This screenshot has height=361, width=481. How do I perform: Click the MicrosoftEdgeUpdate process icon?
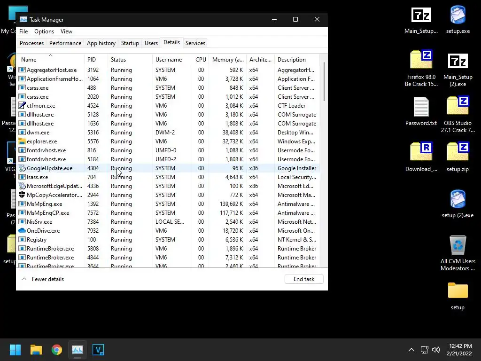pos(22,186)
